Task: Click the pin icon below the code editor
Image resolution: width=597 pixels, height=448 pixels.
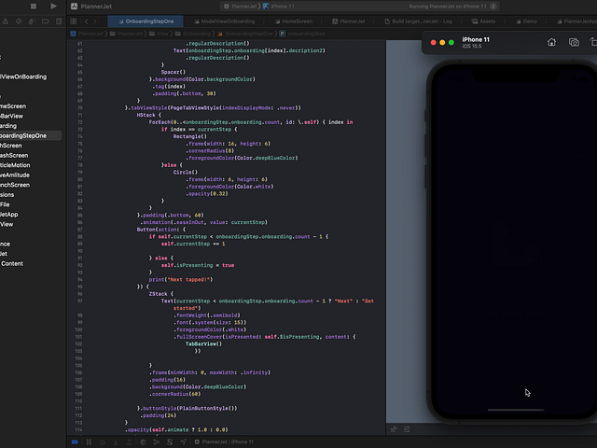Action: pyautogui.click(x=394, y=429)
